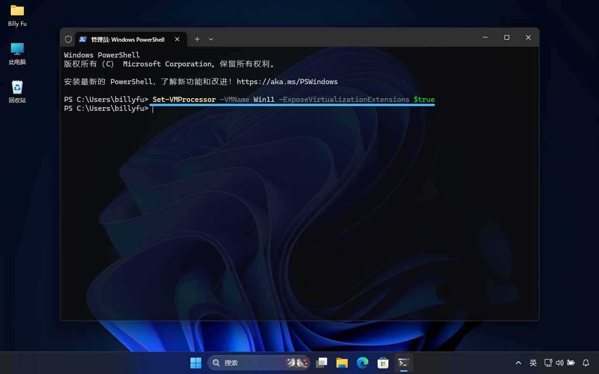The width and height of the screenshot is (599, 374).
Task: Select the 此电脑 desktop icon
Action: (x=17, y=54)
